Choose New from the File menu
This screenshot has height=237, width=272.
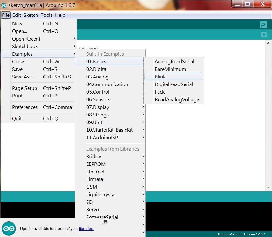tap(38, 23)
